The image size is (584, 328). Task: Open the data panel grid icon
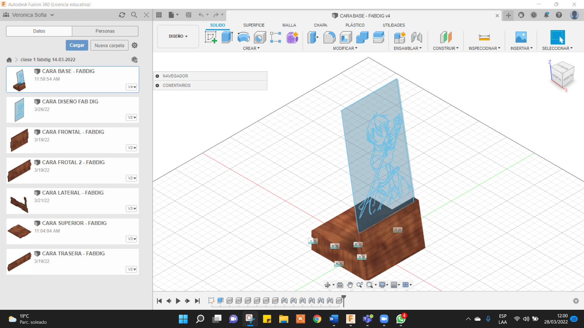click(x=159, y=15)
